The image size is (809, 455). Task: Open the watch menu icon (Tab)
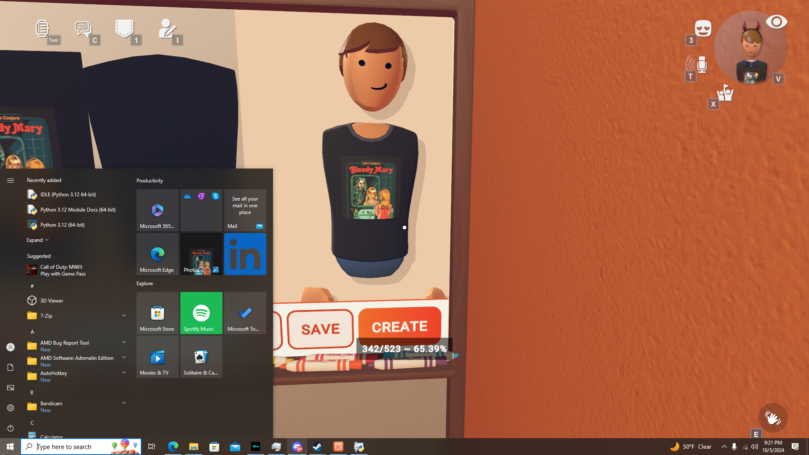point(42,29)
